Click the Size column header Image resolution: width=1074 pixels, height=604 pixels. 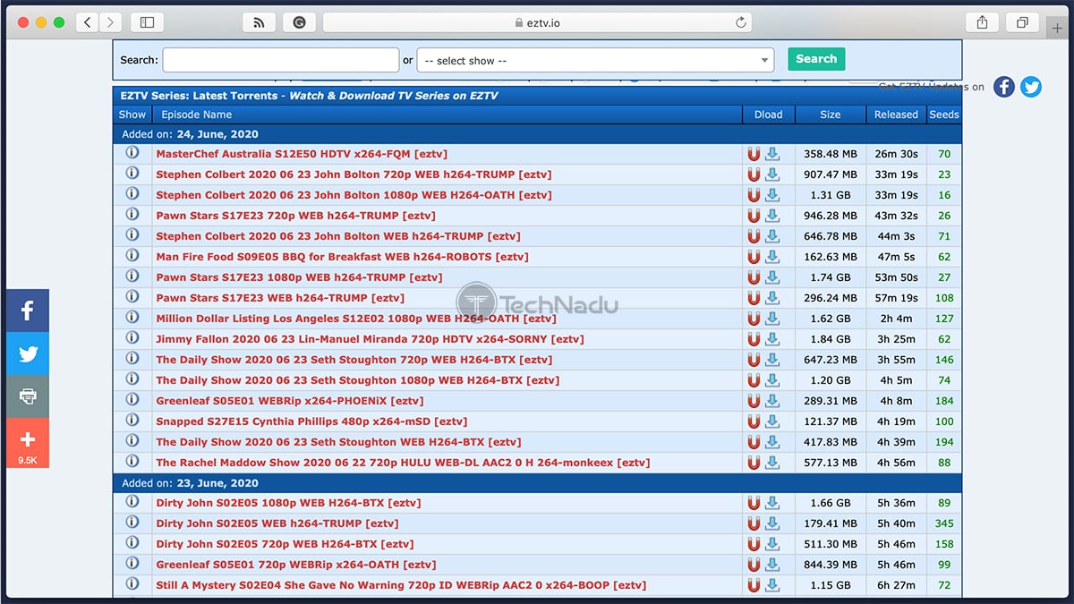pos(831,115)
